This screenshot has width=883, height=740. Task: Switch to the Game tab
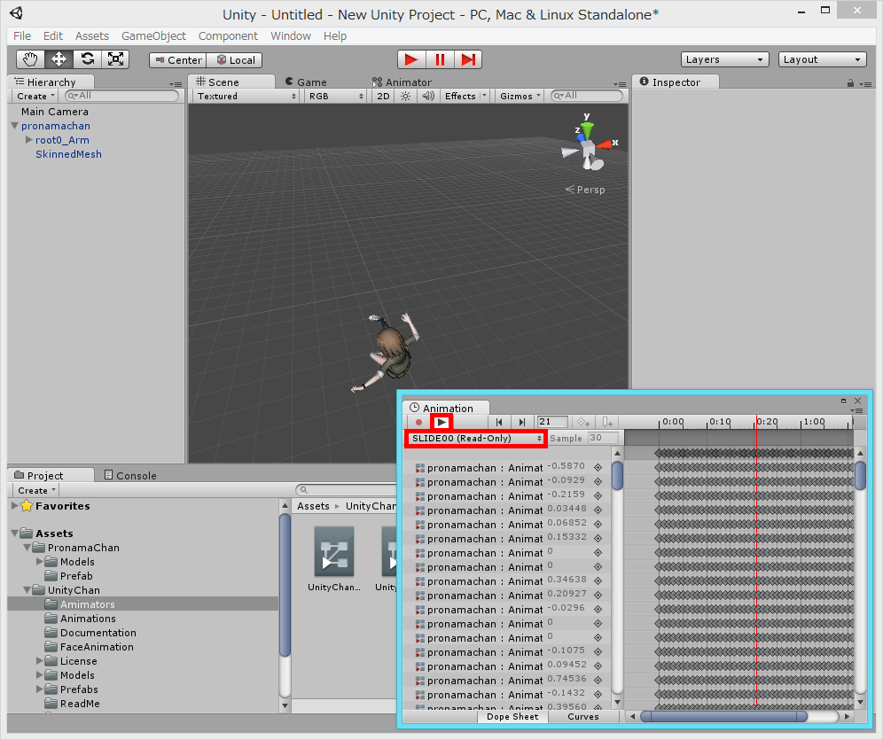tap(309, 81)
